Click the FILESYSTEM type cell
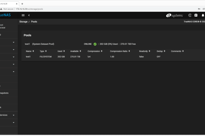The height and width of the screenshot is (136, 205). (x=46, y=57)
